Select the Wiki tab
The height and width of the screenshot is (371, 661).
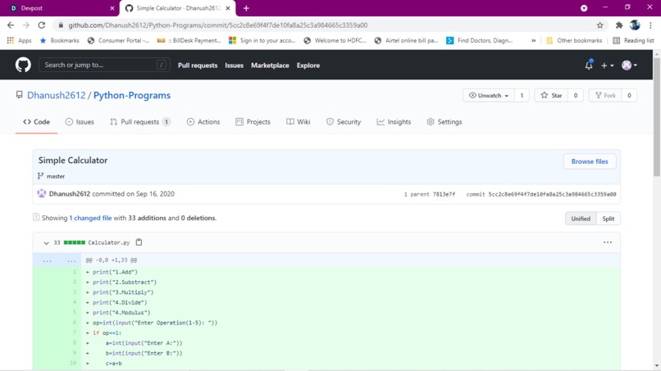298,122
